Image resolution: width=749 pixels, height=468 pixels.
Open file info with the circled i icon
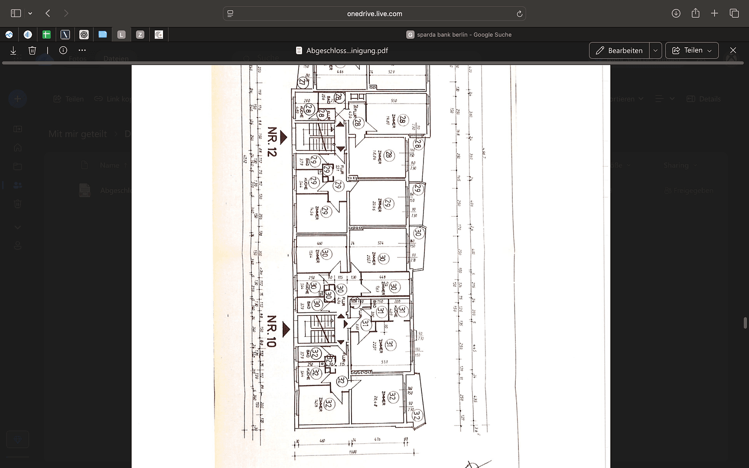(63, 50)
